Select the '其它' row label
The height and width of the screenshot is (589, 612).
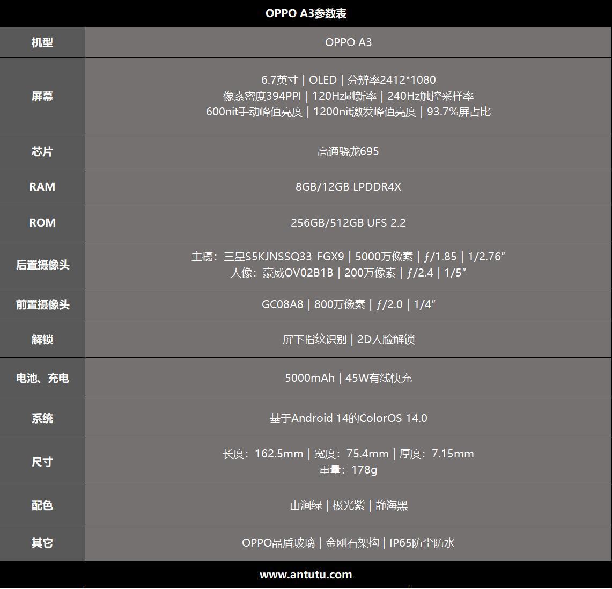42,543
